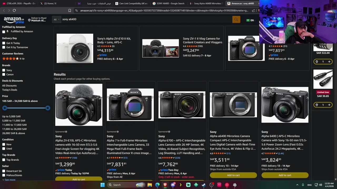Increase quantity of SAR 39.85 cart item
The height and width of the screenshot is (189, 337).
329,105
